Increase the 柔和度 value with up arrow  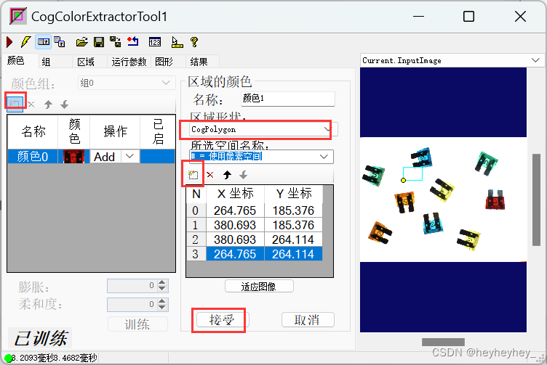pyautogui.click(x=162, y=301)
